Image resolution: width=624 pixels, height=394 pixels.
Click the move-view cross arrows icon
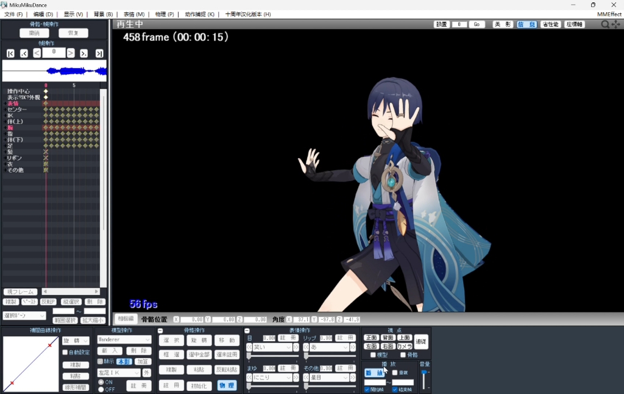click(x=615, y=24)
